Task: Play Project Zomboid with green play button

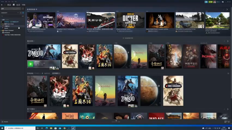Action: tap(30, 64)
